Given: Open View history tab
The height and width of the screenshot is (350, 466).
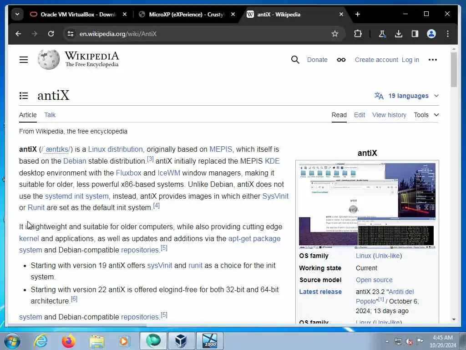Looking at the screenshot, I should (x=389, y=115).
